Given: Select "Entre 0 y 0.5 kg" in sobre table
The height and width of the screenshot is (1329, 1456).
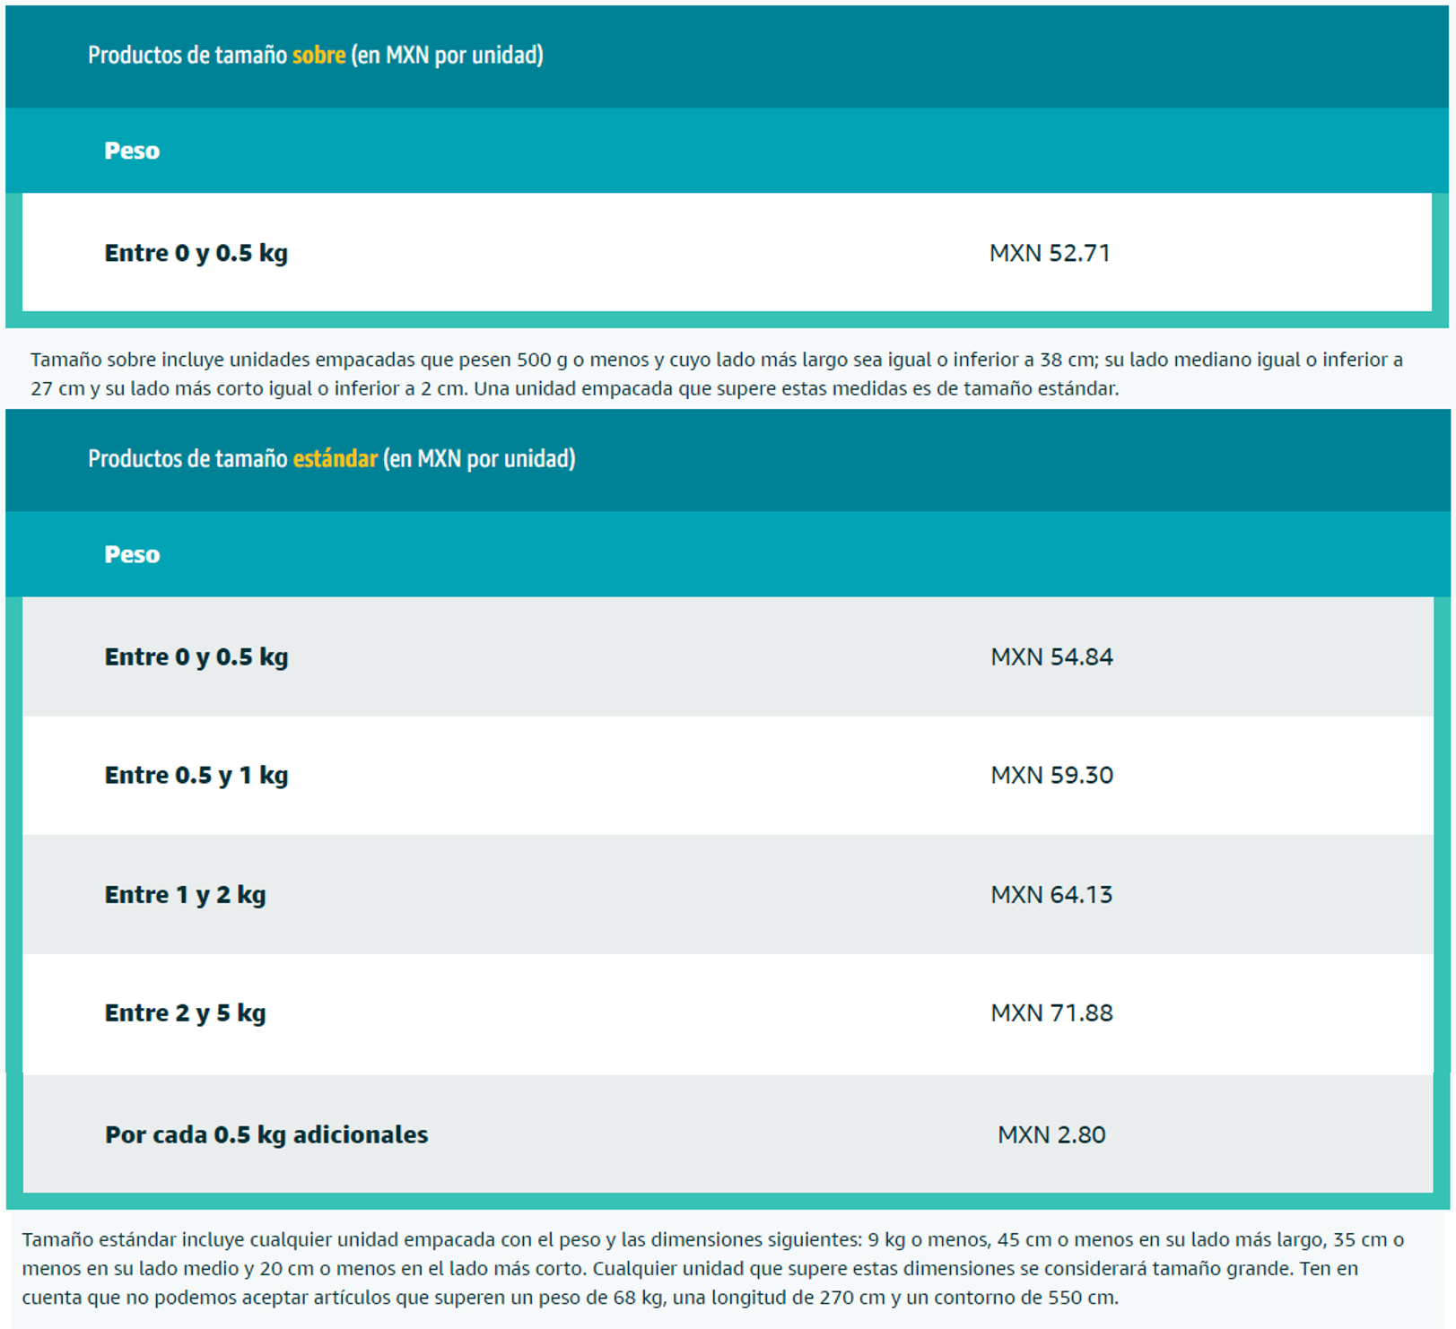Looking at the screenshot, I should tap(196, 253).
